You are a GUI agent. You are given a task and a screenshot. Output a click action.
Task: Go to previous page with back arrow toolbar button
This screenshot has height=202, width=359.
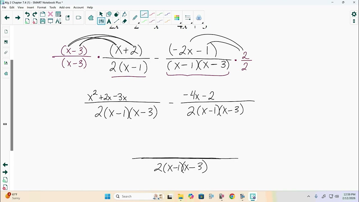tap(7, 18)
